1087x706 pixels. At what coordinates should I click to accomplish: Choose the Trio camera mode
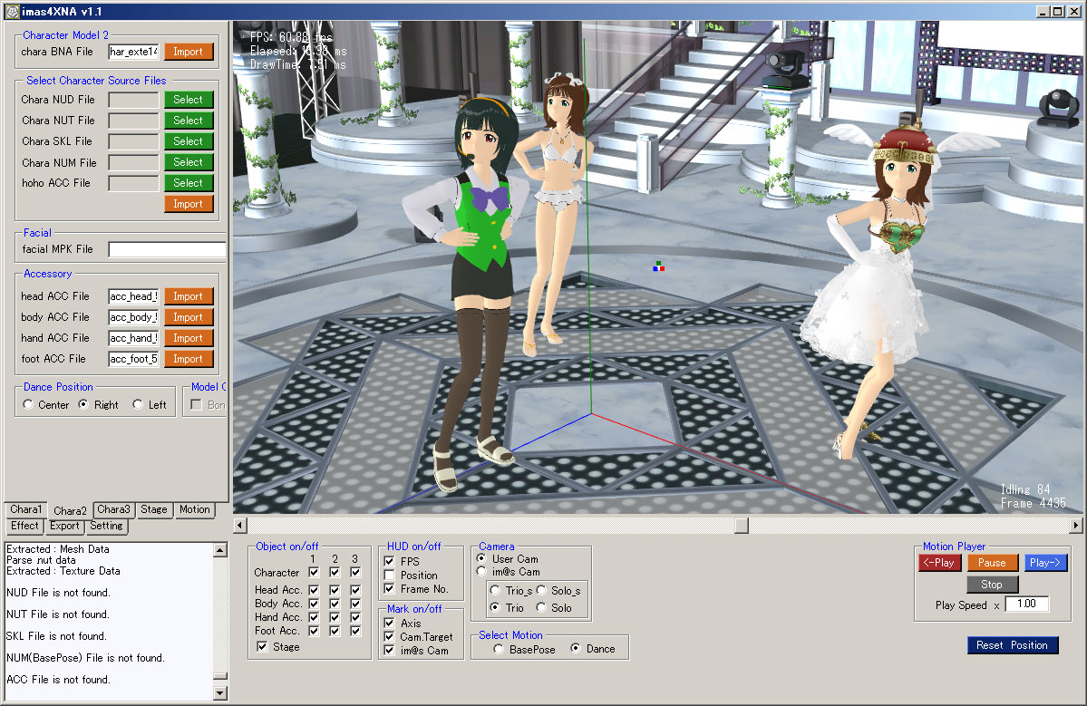(x=495, y=607)
